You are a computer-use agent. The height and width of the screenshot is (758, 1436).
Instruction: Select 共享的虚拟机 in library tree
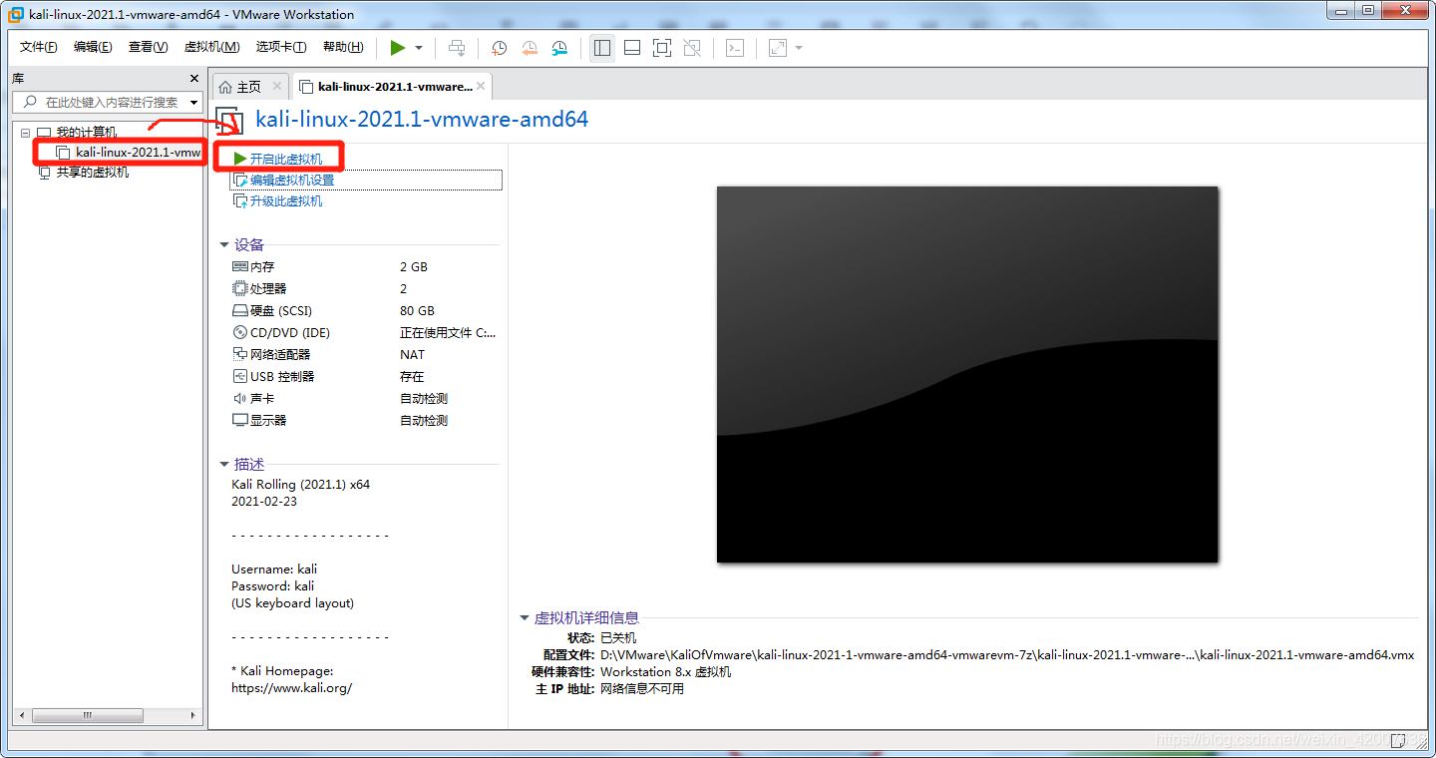click(x=92, y=172)
